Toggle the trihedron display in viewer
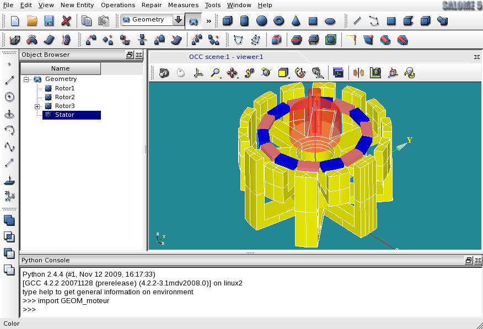Screen dimensions: 483x329 coord(198,73)
